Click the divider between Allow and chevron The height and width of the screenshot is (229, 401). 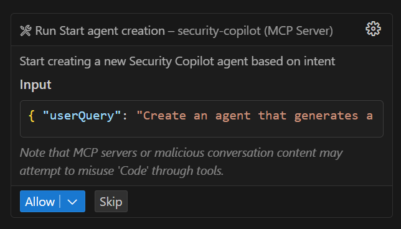60,202
